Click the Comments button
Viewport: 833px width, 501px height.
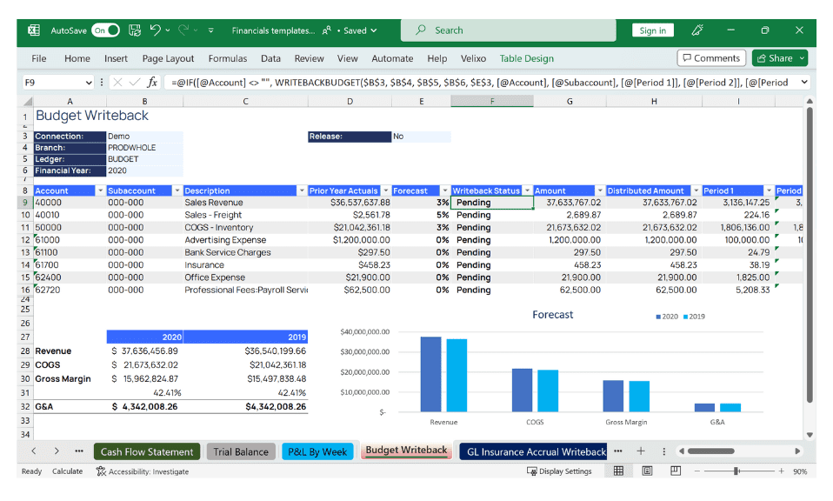[711, 58]
